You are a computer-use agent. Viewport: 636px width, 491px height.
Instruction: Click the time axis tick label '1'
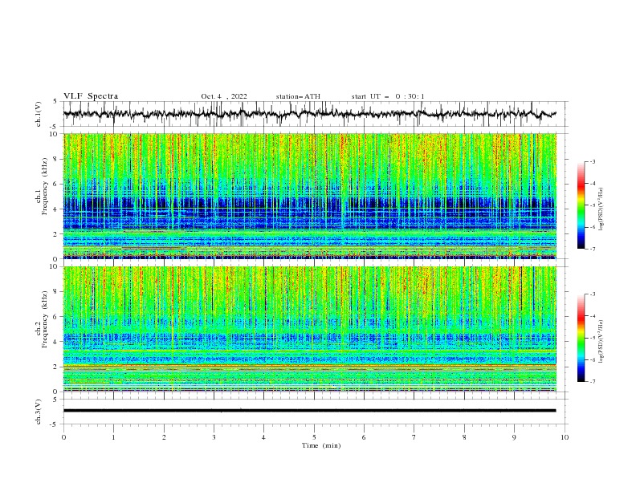pyautogui.click(x=113, y=437)
